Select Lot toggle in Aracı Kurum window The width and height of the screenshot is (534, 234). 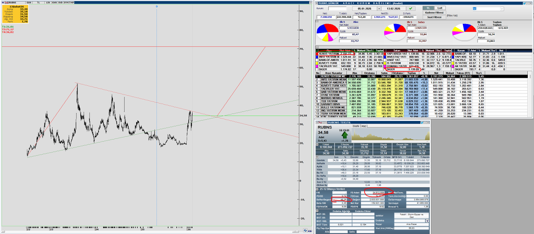(440, 8)
